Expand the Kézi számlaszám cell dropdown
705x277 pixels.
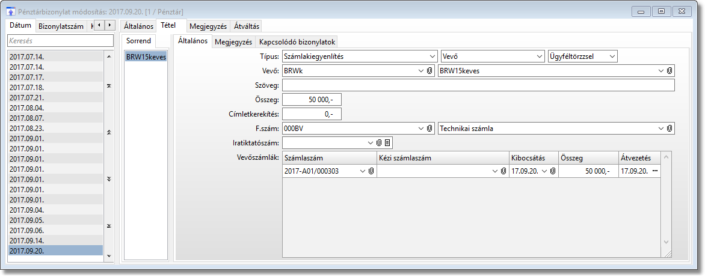point(494,171)
